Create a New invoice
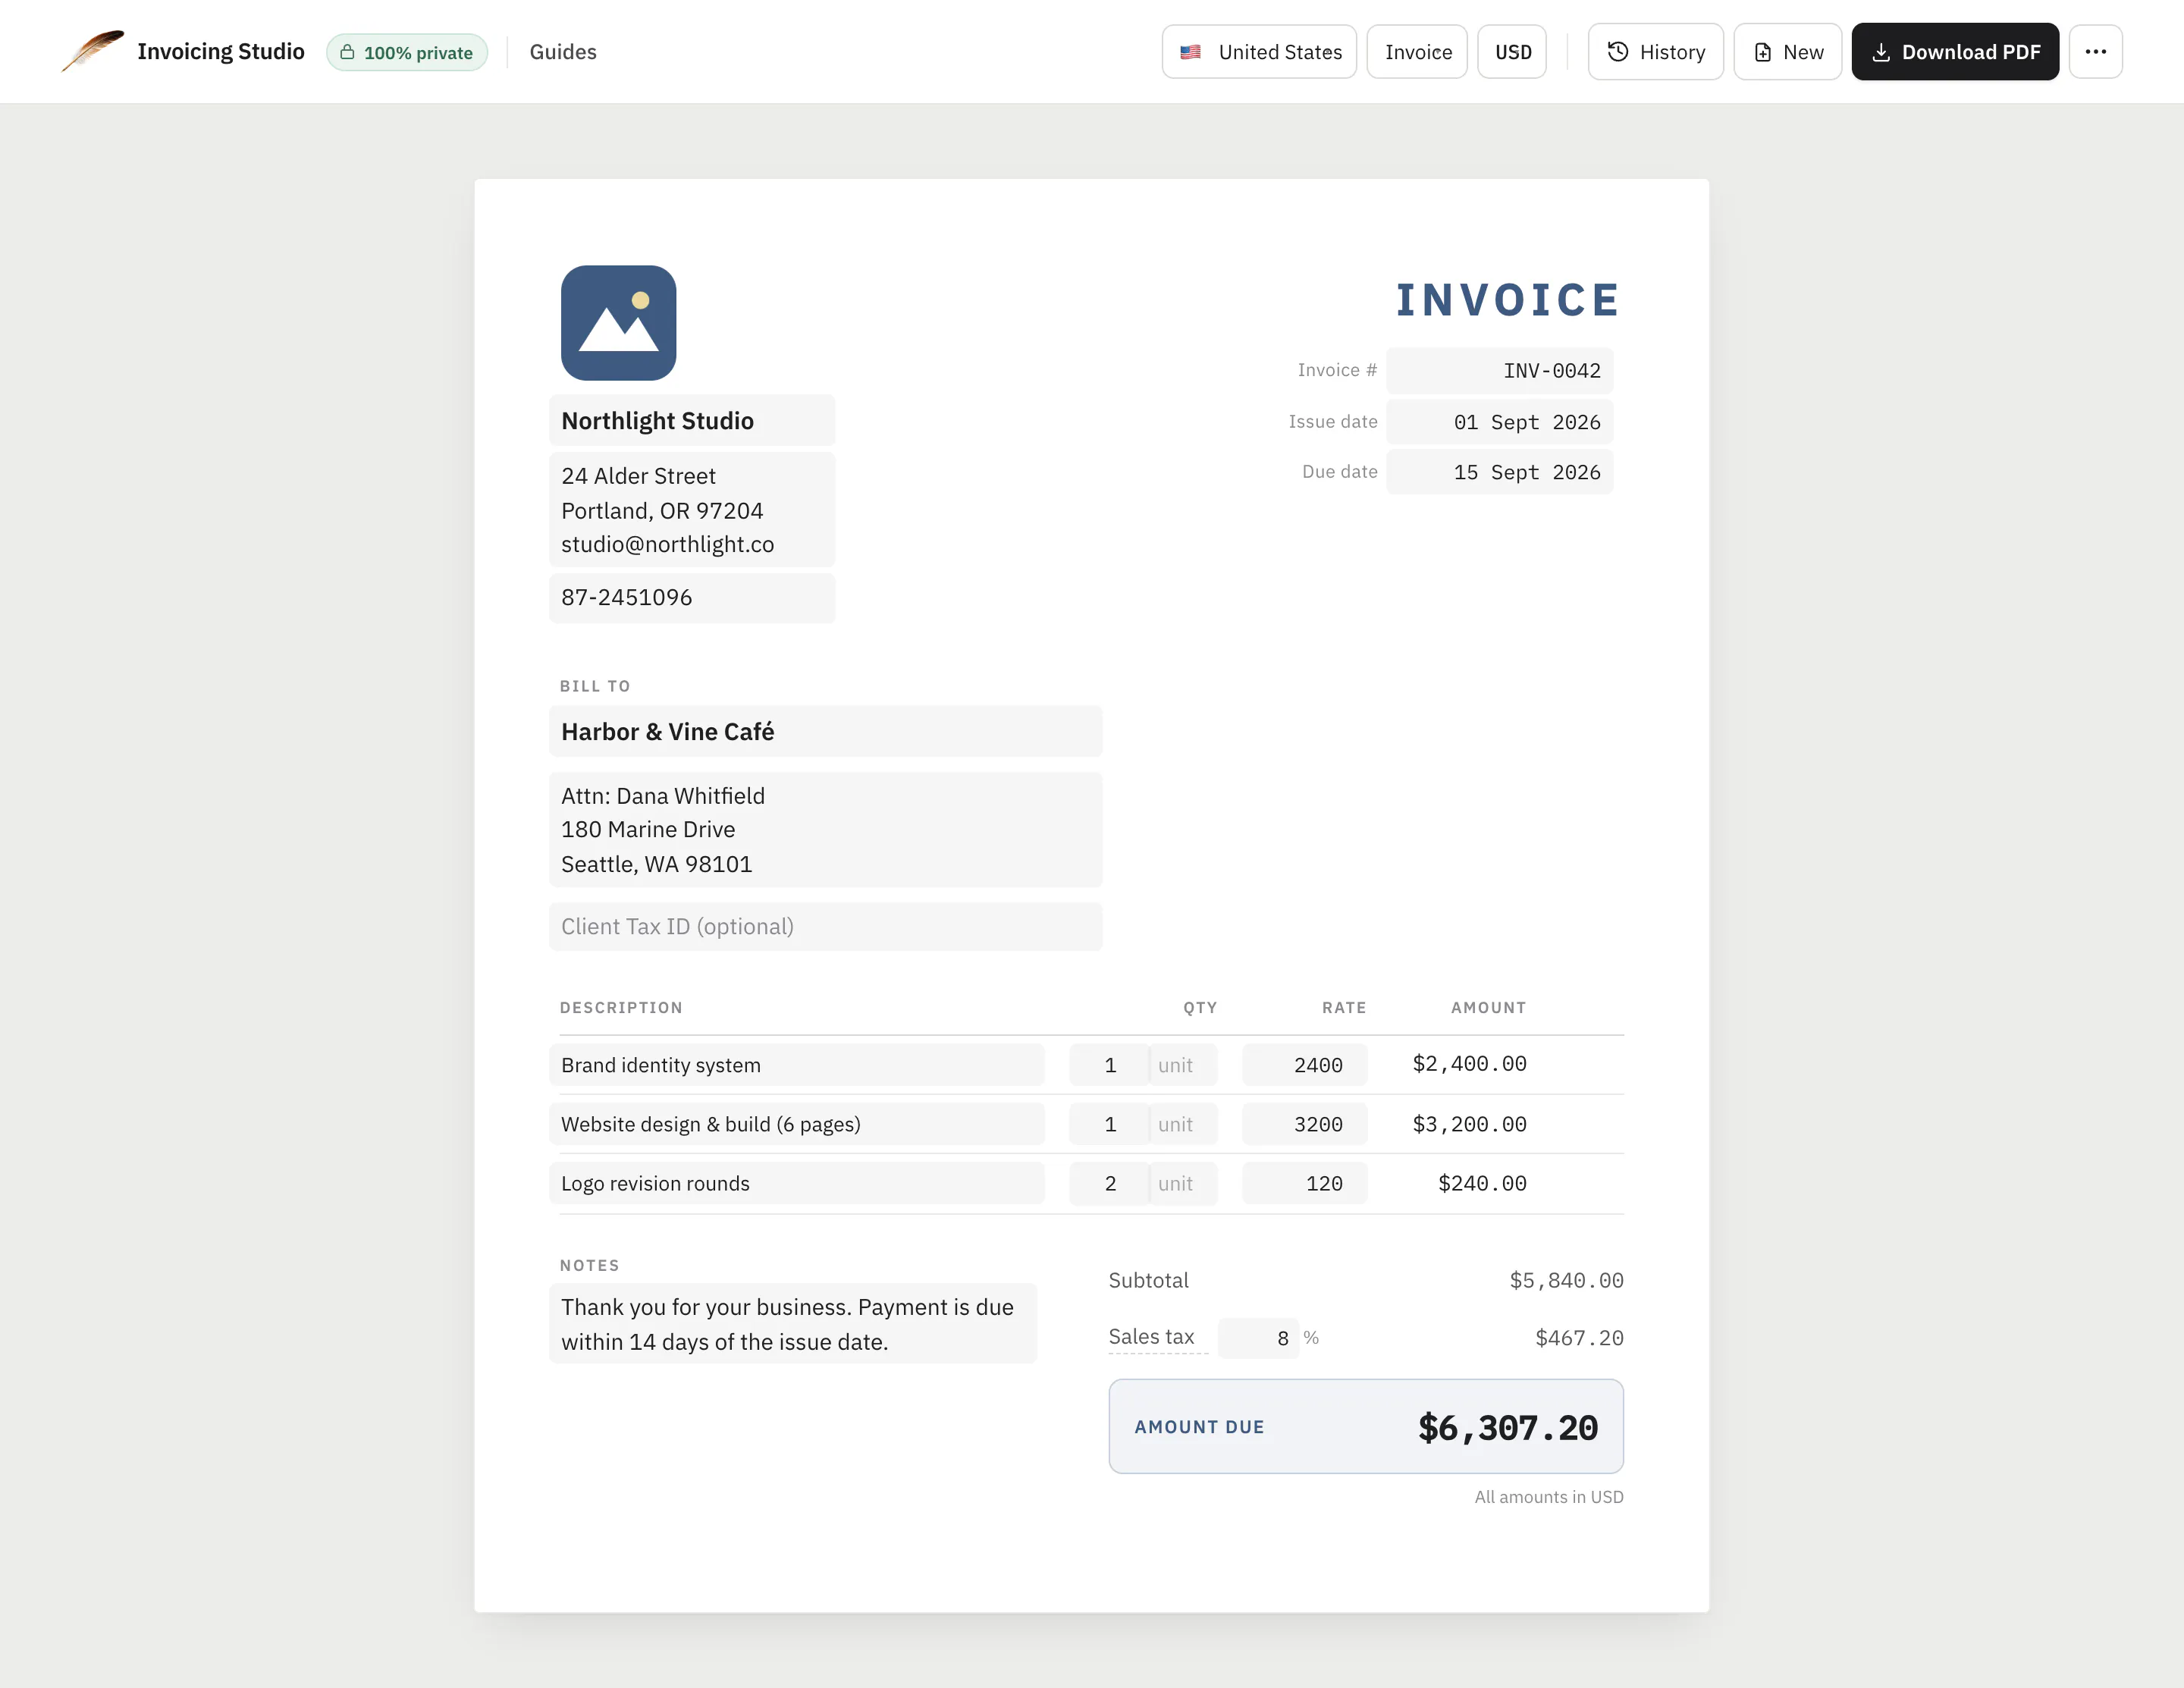Image resolution: width=2184 pixels, height=1688 pixels. click(x=1787, y=52)
